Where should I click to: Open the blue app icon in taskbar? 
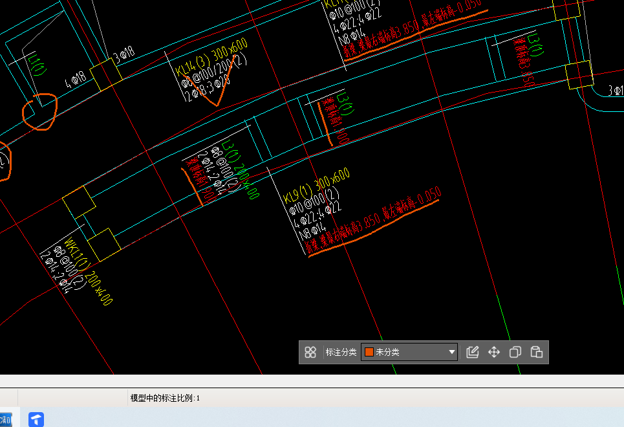[x=36, y=419]
